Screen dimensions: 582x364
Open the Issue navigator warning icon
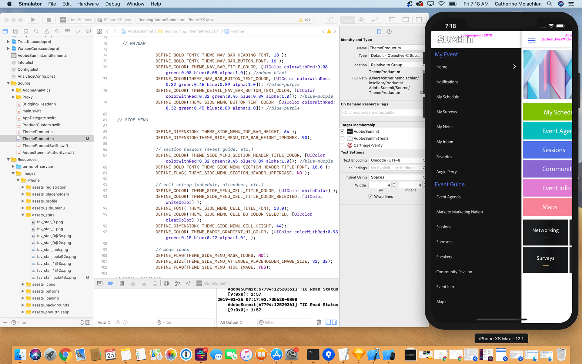pyautogui.click(x=47, y=31)
